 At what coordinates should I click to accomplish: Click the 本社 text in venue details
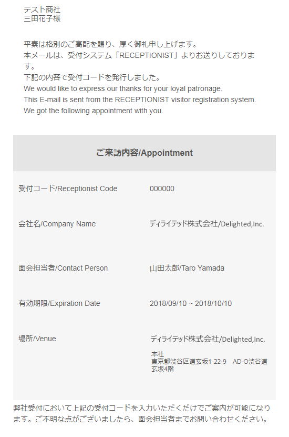tap(158, 354)
